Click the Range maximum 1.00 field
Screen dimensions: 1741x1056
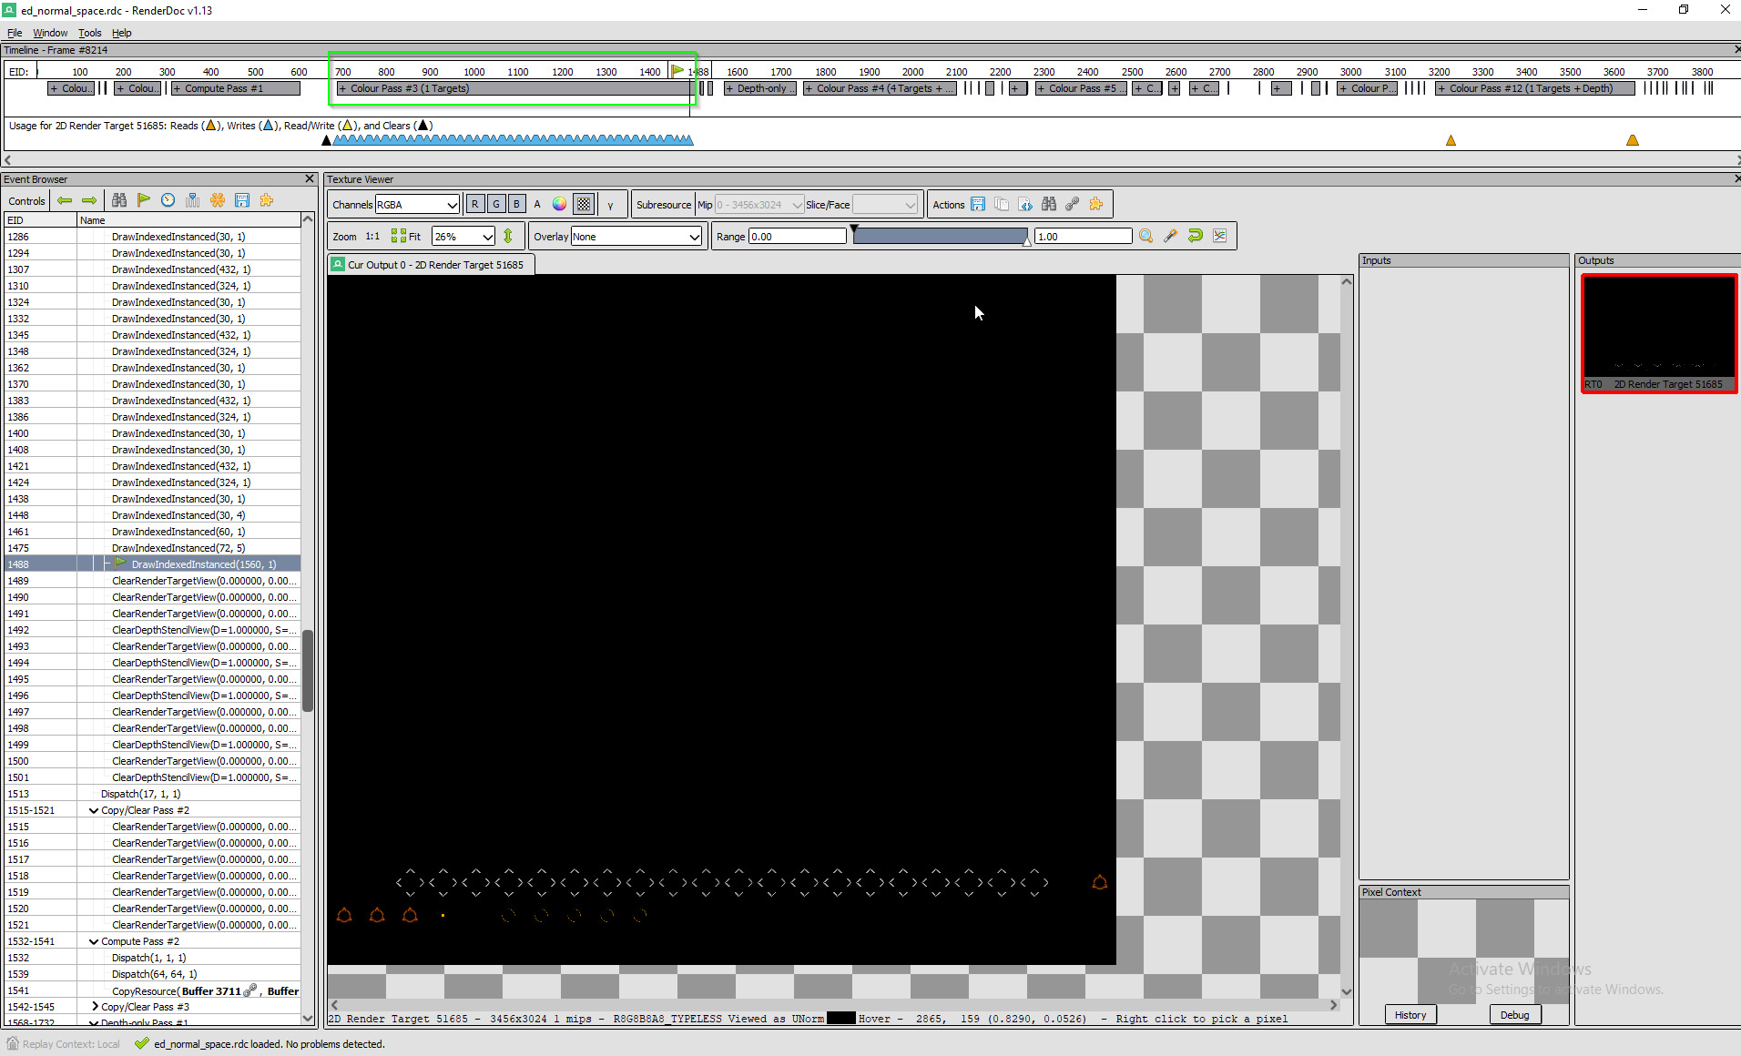[1084, 236]
